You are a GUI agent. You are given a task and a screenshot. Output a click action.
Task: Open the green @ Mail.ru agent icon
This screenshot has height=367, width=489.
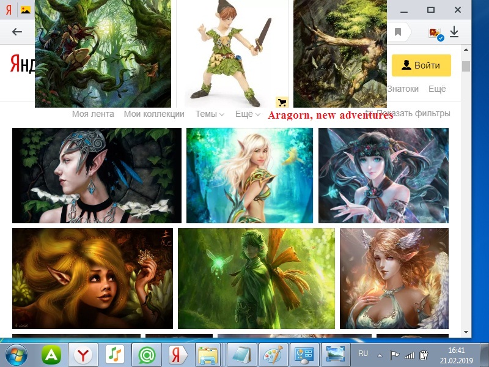pos(147,355)
